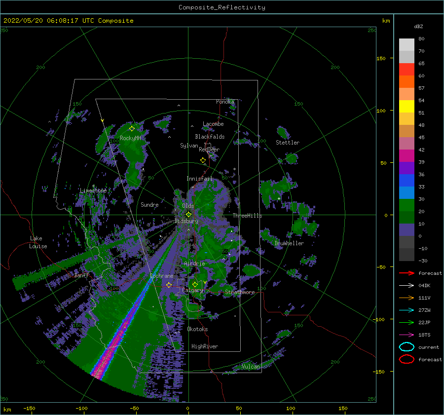Click the yellow diamond marker above Calgary

(195, 284)
